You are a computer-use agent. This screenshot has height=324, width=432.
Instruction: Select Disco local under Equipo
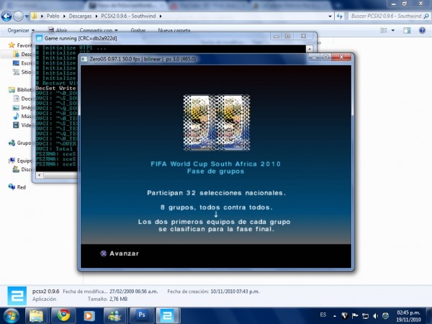click(x=22, y=169)
